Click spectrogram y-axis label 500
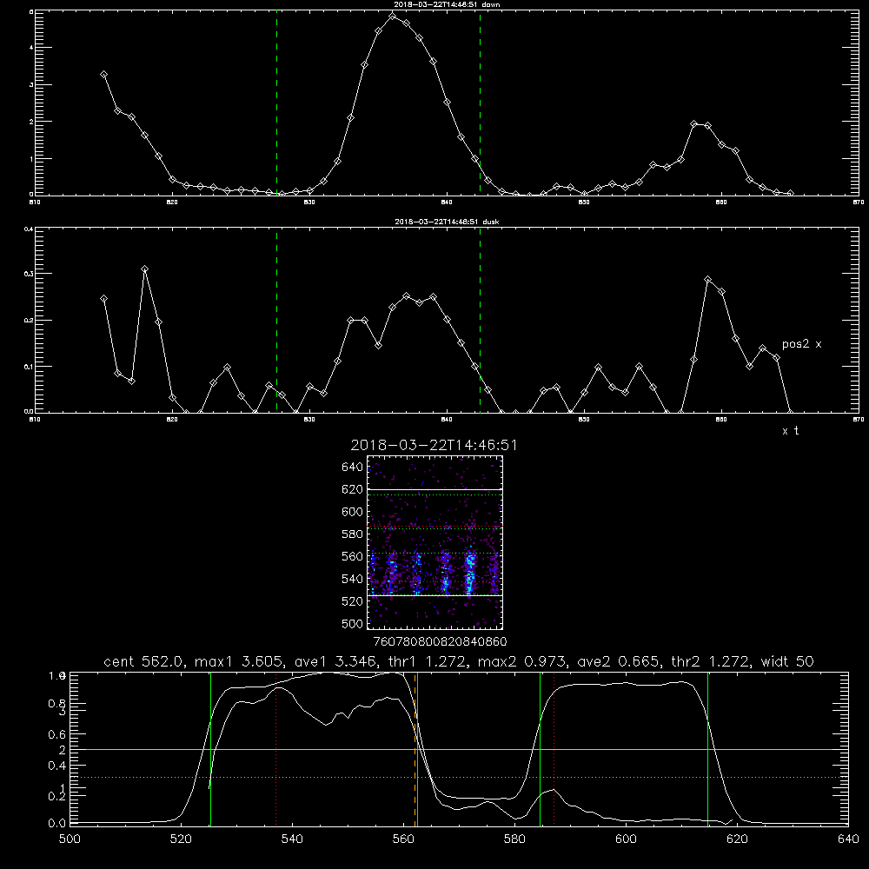The height and width of the screenshot is (869, 869). [353, 623]
